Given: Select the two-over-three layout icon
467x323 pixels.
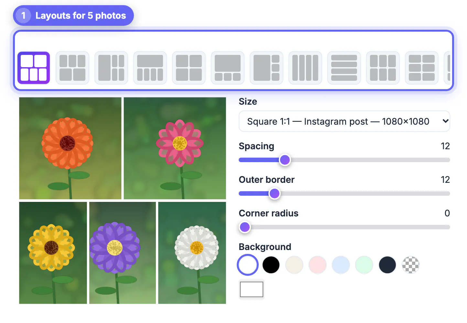Looking at the screenshot, I should coord(34,68).
